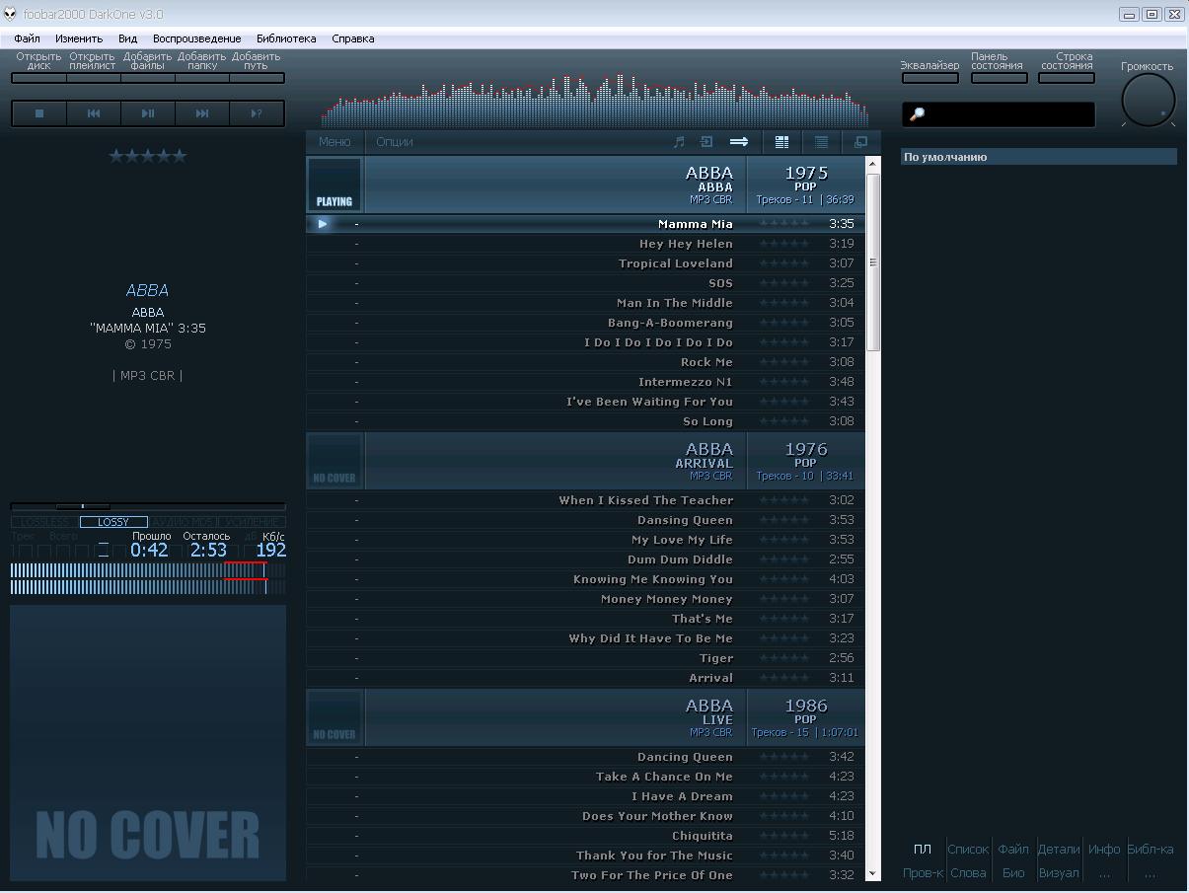This screenshot has height=893, width=1189.
Task: Open the Опции dropdown
Action: [395, 142]
